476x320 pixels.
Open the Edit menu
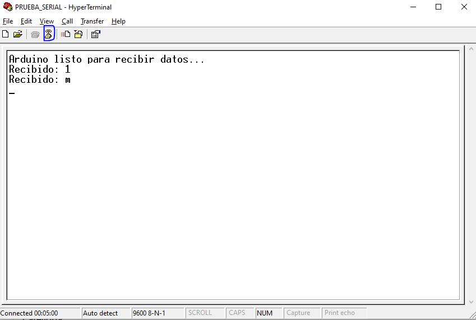pyautogui.click(x=26, y=21)
